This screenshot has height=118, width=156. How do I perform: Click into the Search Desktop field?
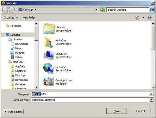[x=128, y=10]
